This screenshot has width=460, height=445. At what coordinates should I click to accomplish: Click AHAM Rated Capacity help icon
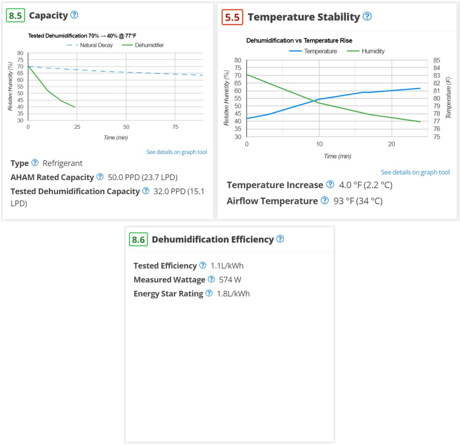click(x=100, y=177)
